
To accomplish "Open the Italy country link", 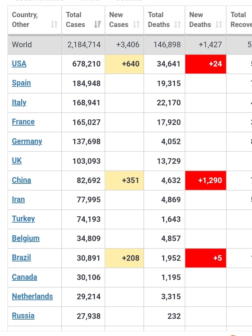I will 19,103.
